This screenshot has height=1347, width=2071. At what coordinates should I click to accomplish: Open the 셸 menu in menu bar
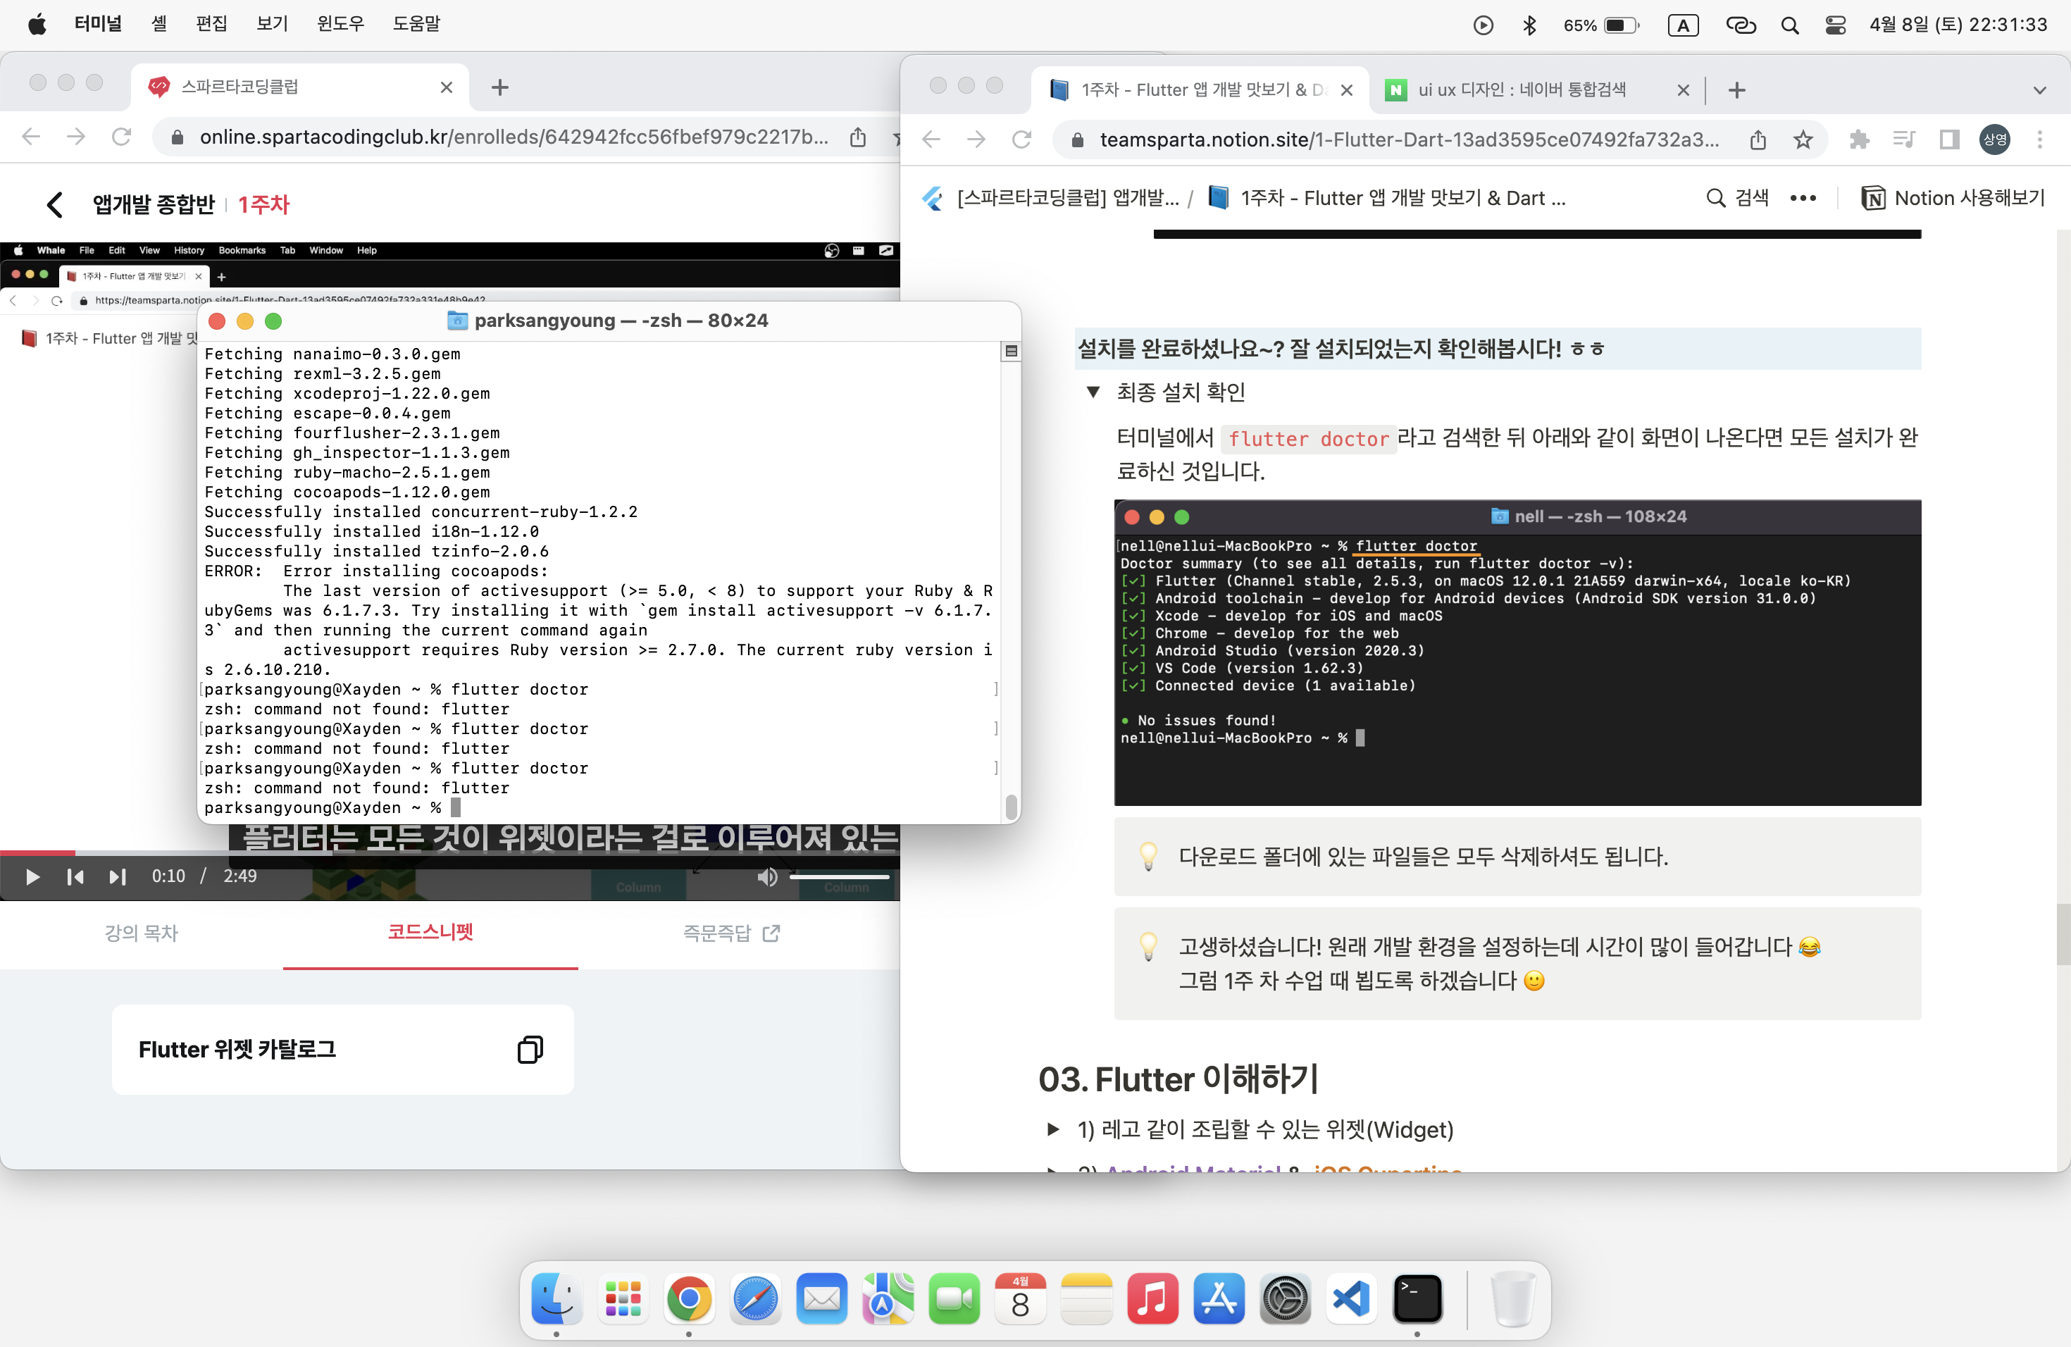[x=158, y=25]
